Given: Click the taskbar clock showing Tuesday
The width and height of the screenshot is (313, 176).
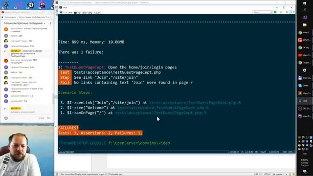Looking at the screenshot, I should 305,163.
